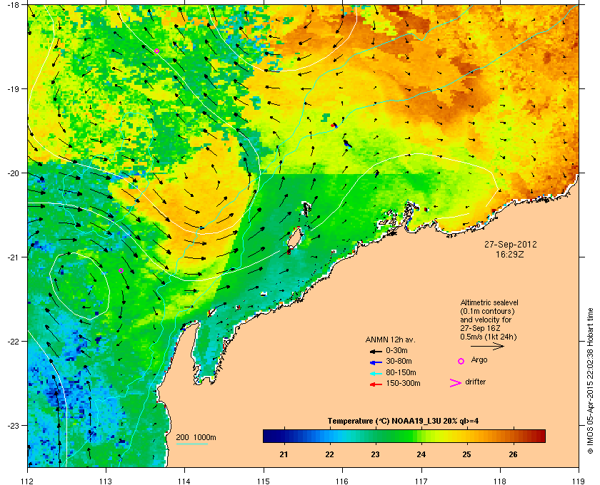Click the 'drifter' legend label
Screen dimensions: 600x485
click(x=475, y=382)
